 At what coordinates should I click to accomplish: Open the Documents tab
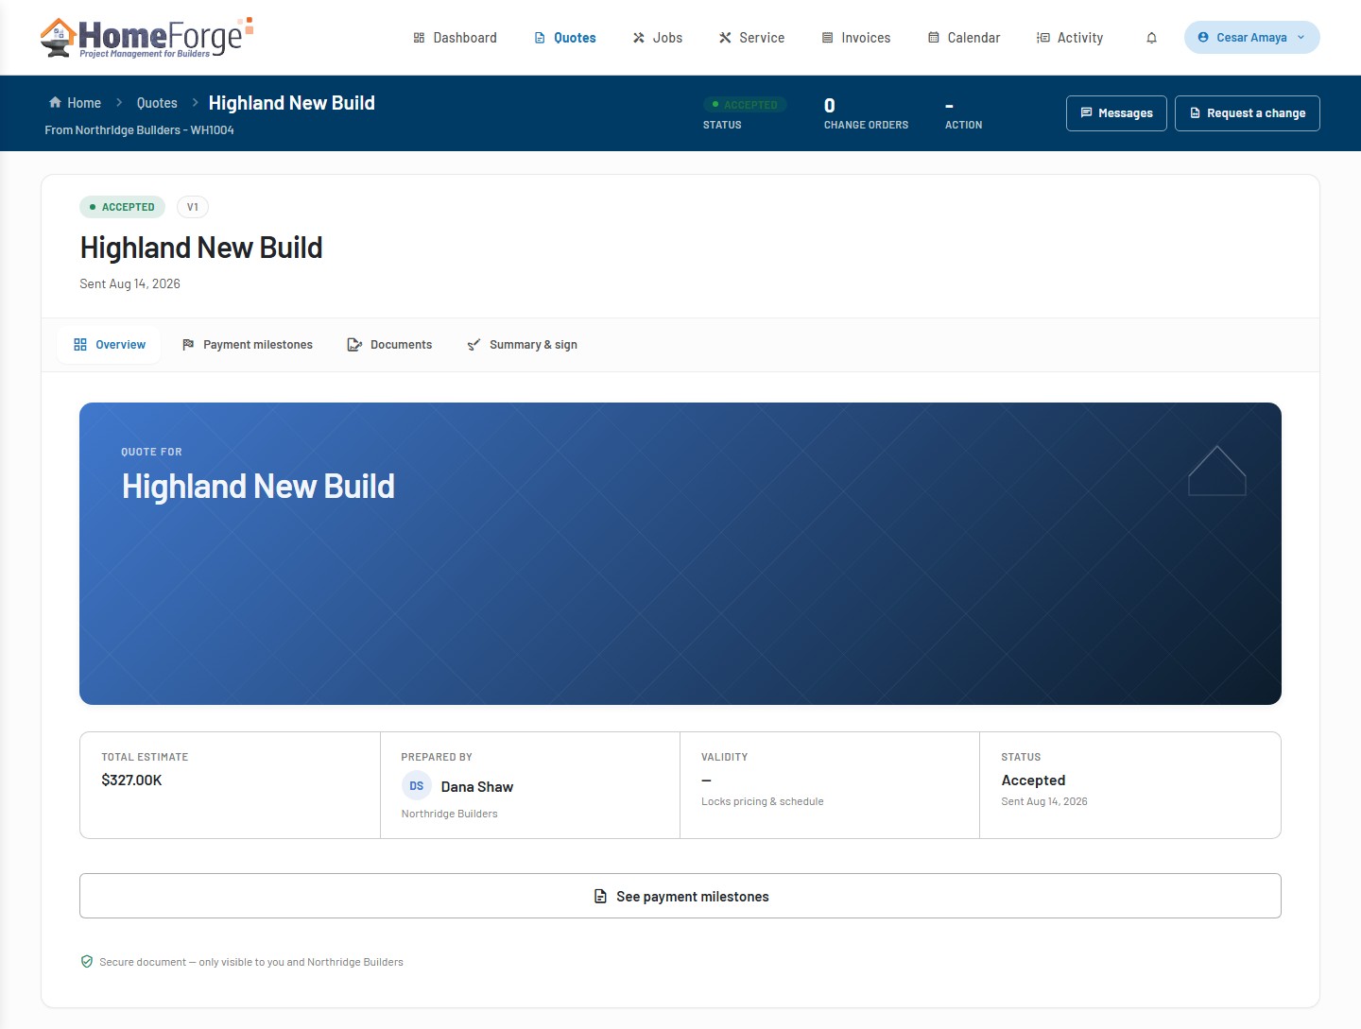[389, 345]
